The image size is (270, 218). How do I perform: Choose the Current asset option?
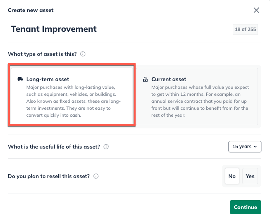(197, 97)
